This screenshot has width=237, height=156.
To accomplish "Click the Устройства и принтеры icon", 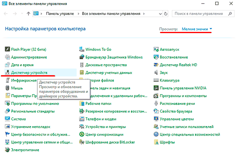I will [82, 126].
